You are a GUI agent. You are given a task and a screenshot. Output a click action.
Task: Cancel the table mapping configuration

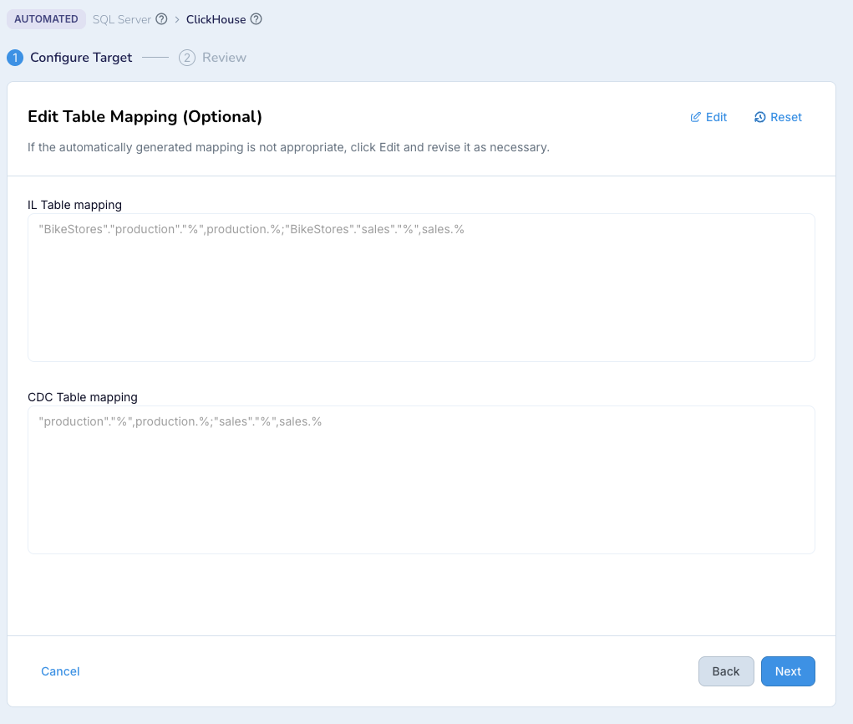pyautogui.click(x=60, y=671)
